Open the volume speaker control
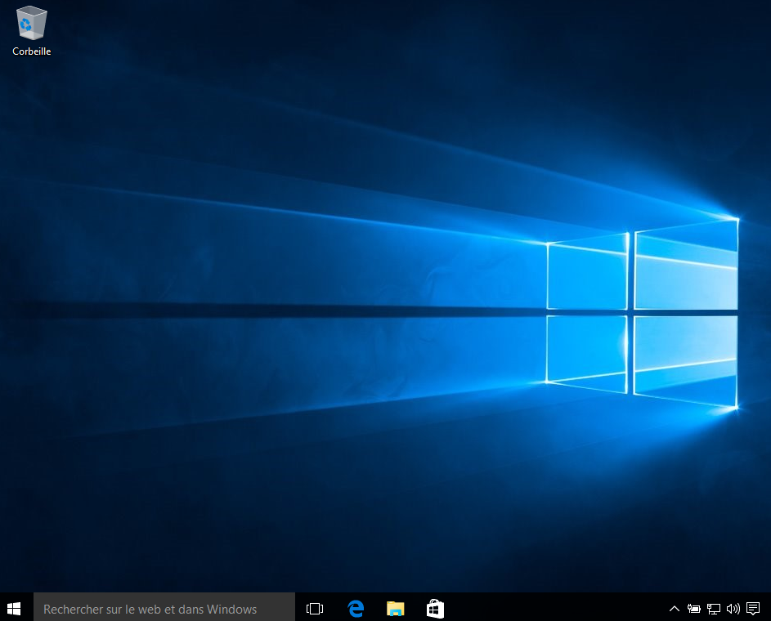 733,609
